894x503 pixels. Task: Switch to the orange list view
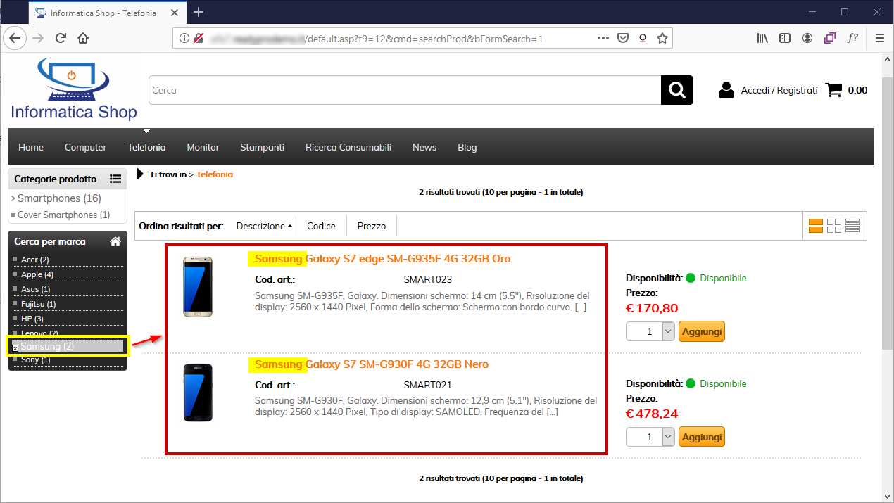click(x=816, y=226)
